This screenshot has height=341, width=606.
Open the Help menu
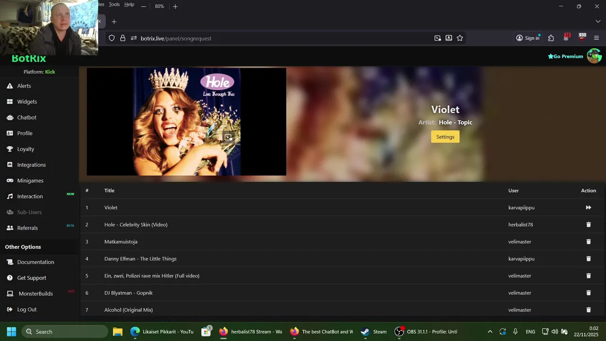coord(129,4)
